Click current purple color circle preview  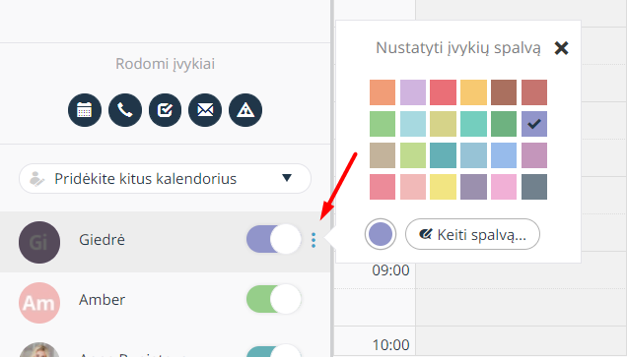381,234
